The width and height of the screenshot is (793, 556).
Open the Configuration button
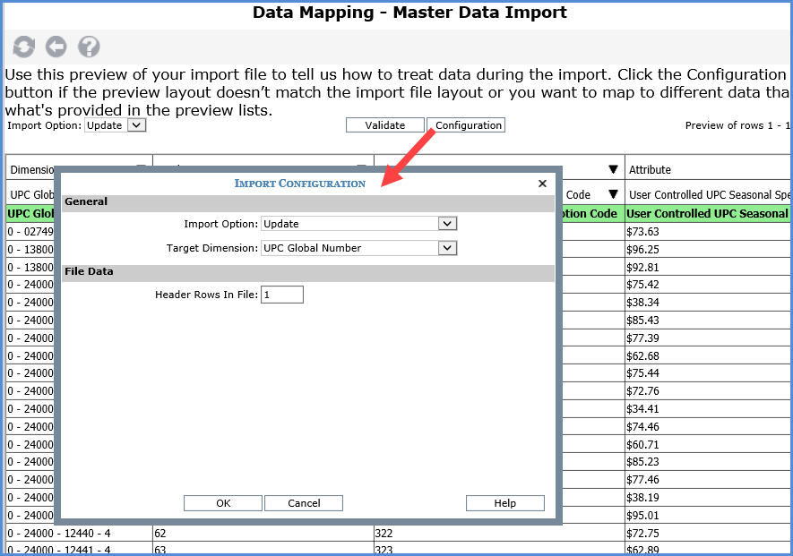(468, 125)
